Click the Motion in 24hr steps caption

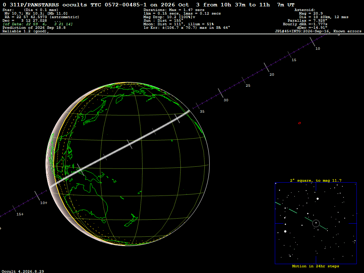[x=316, y=266]
